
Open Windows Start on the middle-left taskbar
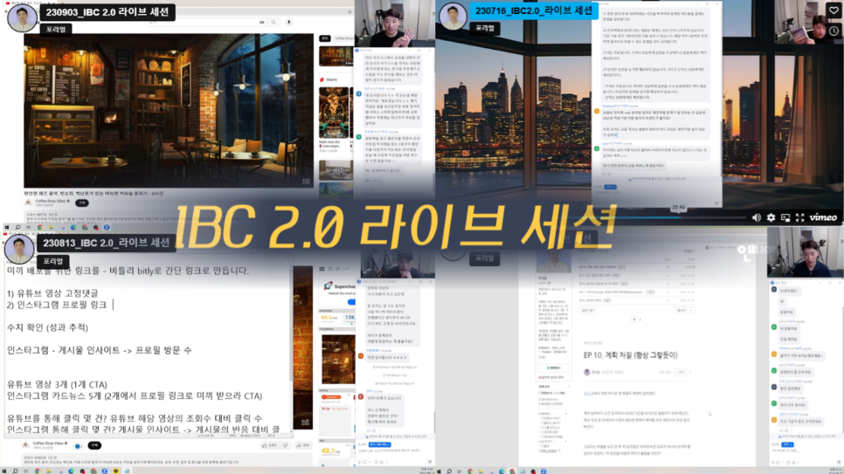click(x=6, y=228)
